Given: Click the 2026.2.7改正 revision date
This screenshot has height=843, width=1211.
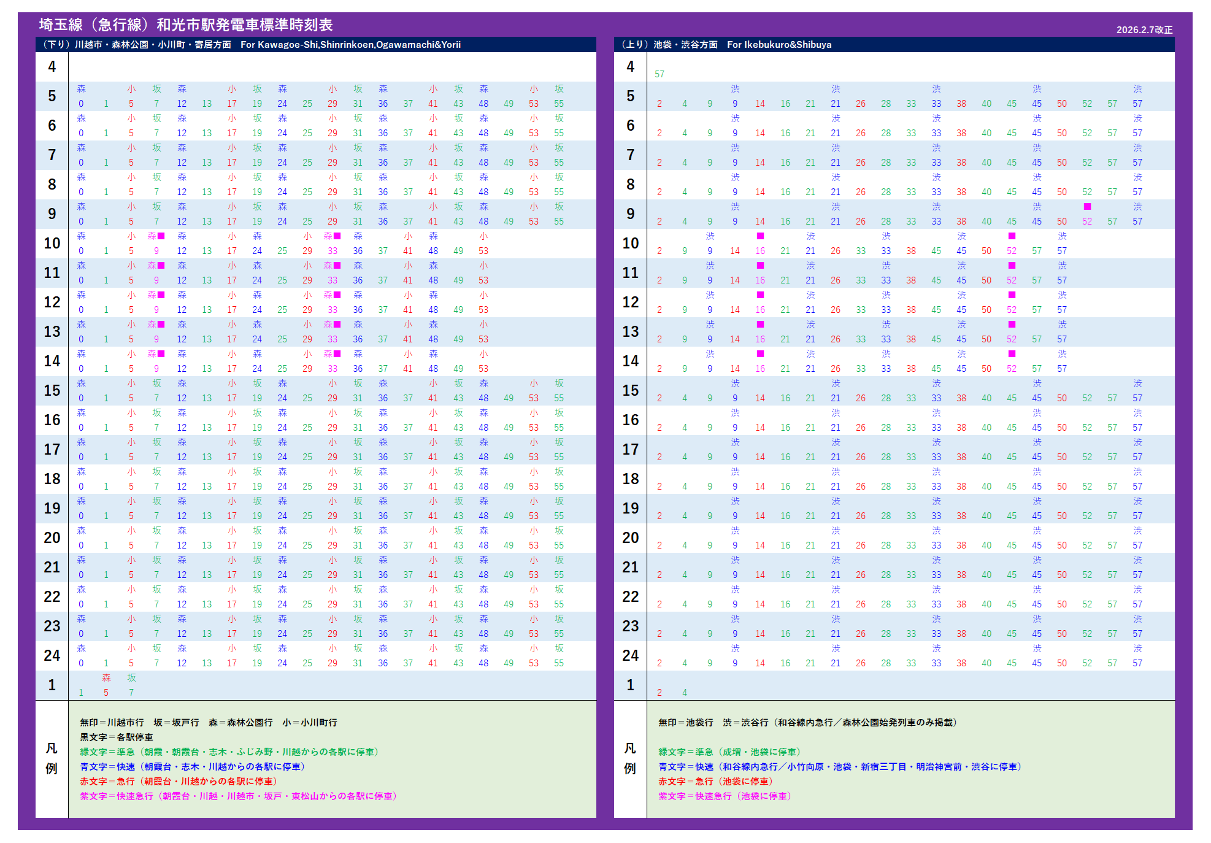Looking at the screenshot, I should point(1144,29).
